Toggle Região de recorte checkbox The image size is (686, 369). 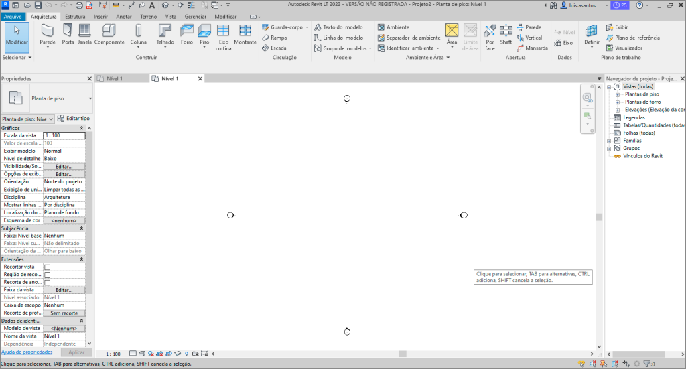(48, 275)
